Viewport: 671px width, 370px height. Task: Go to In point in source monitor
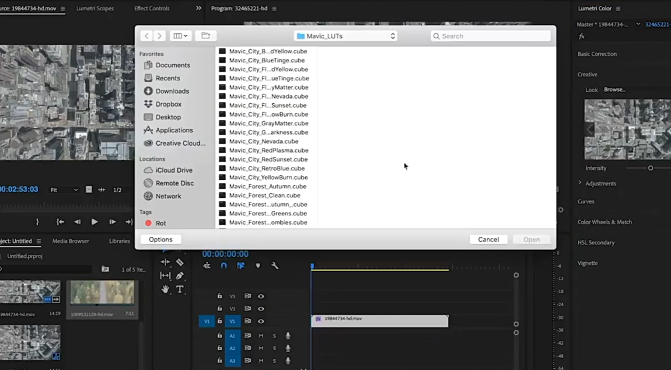(60, 222)
